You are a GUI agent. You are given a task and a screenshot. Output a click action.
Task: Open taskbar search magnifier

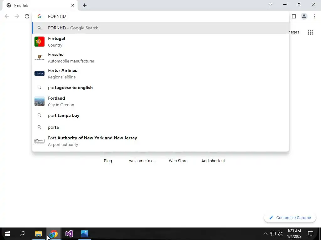[23, 234]
